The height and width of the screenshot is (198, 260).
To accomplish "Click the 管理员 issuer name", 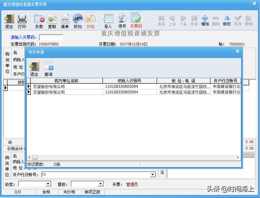I will pyautogui.click(x=132, y=184).
